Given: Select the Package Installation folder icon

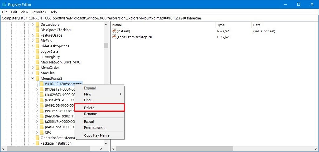Looking at the screenshot, I should click(37, 143).
